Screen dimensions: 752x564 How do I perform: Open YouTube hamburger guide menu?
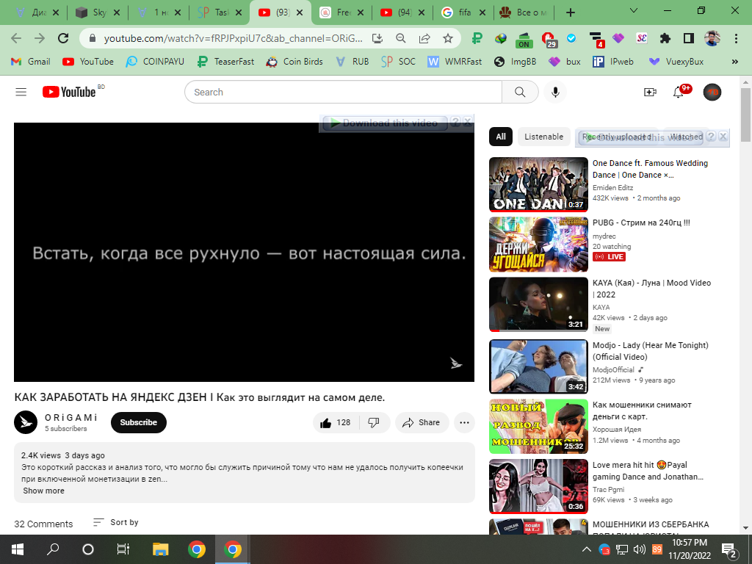pos(21,92)
